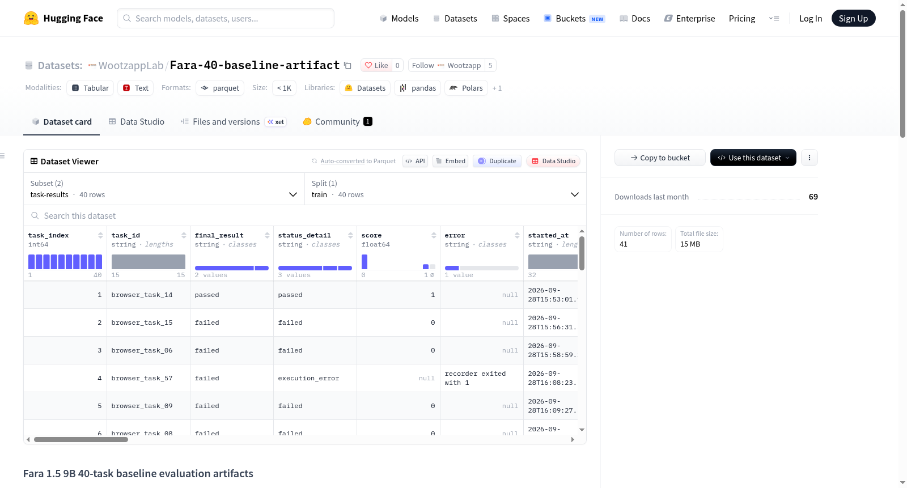Sort by task_index column sort icon
907x488 pixels.
pos(100,235)
